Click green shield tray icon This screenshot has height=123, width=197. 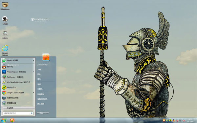point(167,120)
